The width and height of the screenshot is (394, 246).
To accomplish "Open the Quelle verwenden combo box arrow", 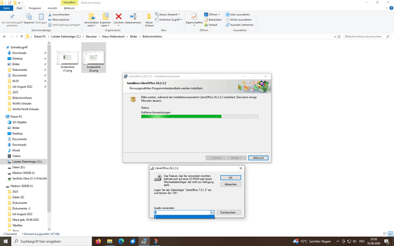I will [x=212, y=212].
